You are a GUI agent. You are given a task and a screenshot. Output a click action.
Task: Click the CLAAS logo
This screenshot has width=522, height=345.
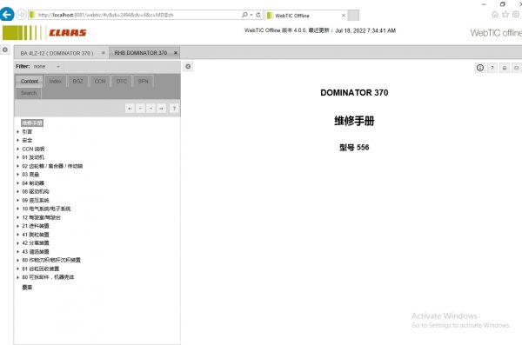click(68, 33)
